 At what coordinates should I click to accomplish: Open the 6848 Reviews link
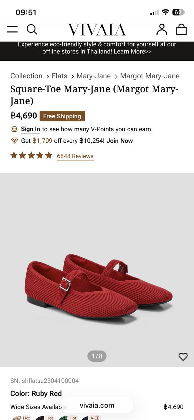pos(75,156)
